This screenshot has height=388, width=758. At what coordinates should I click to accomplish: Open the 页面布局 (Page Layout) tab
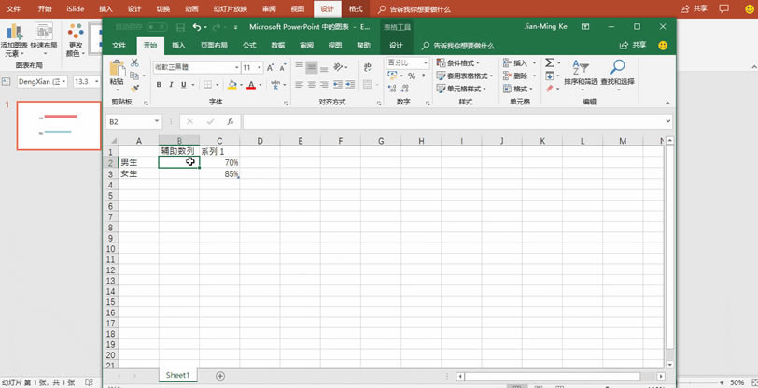click(x=213, y=45)
